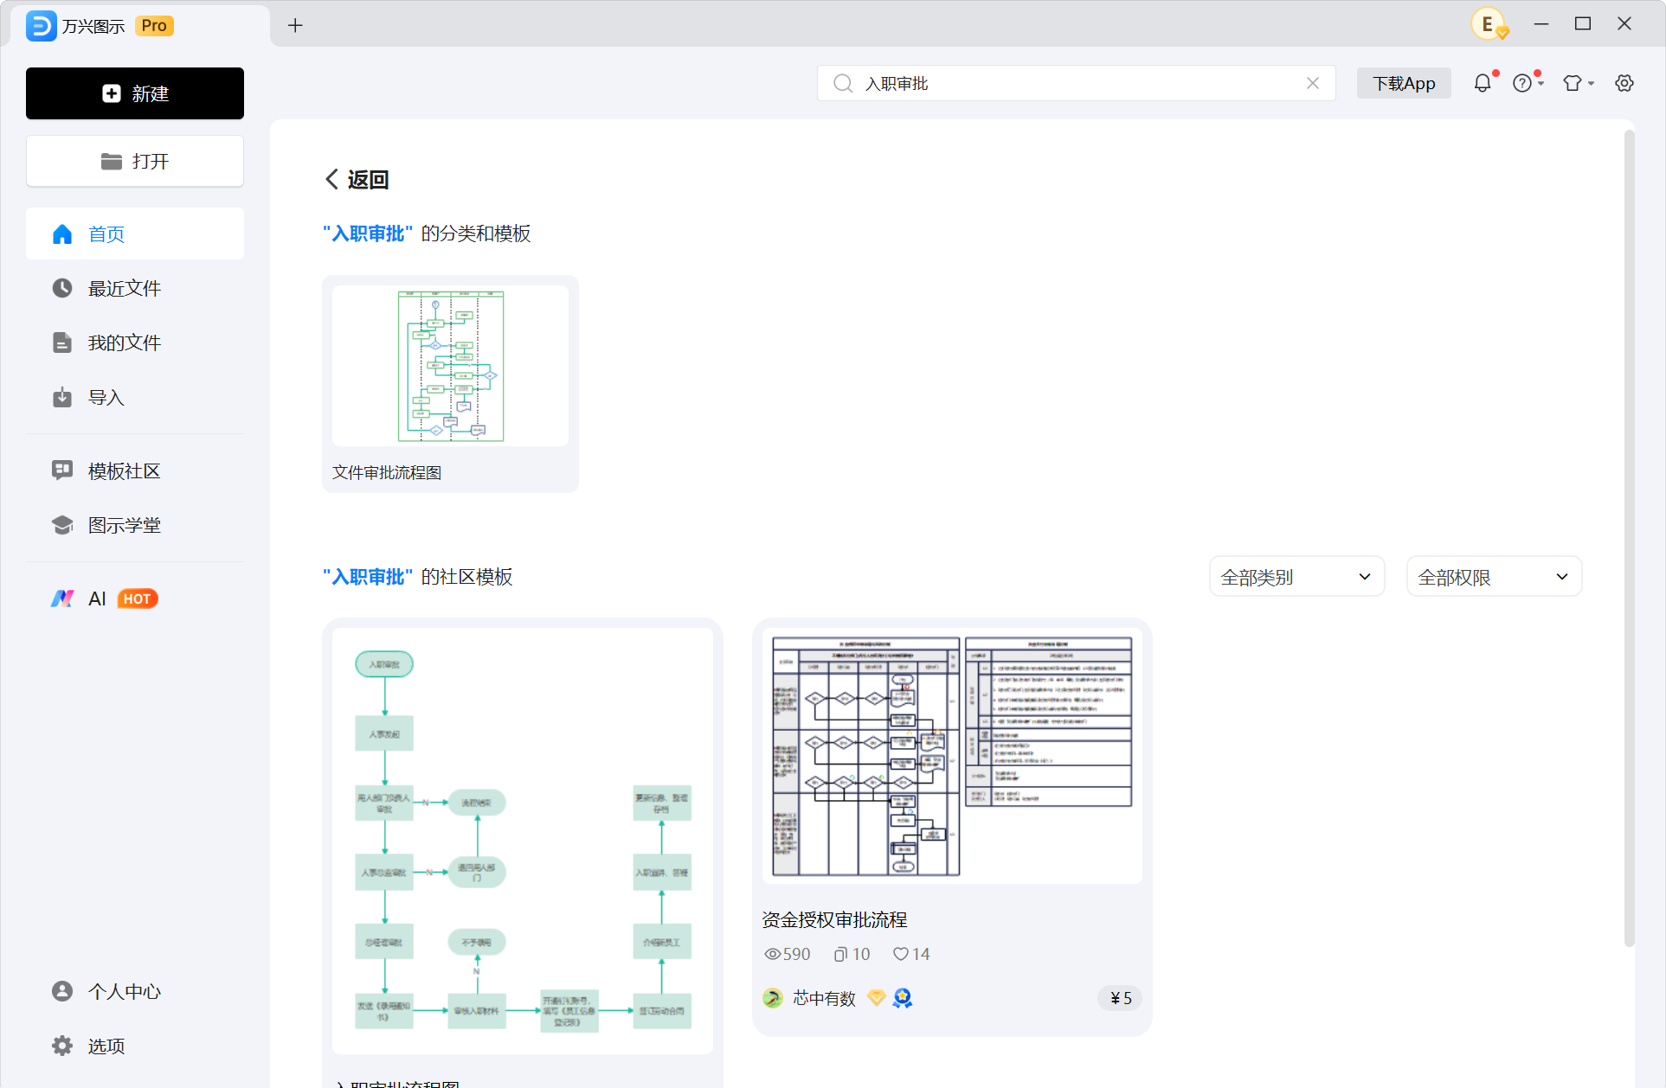The image size is (1666, 1088).
Task: Click the search magnifier icon
Action: (x=842, y=83)
